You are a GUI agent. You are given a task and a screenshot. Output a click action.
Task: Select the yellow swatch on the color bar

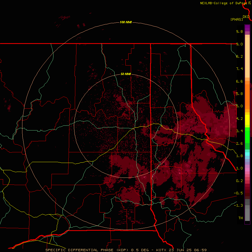point(247,120)
